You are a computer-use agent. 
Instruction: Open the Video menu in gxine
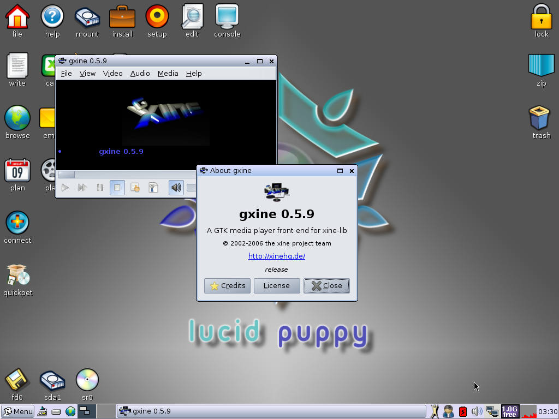click(x=112, y=74)
